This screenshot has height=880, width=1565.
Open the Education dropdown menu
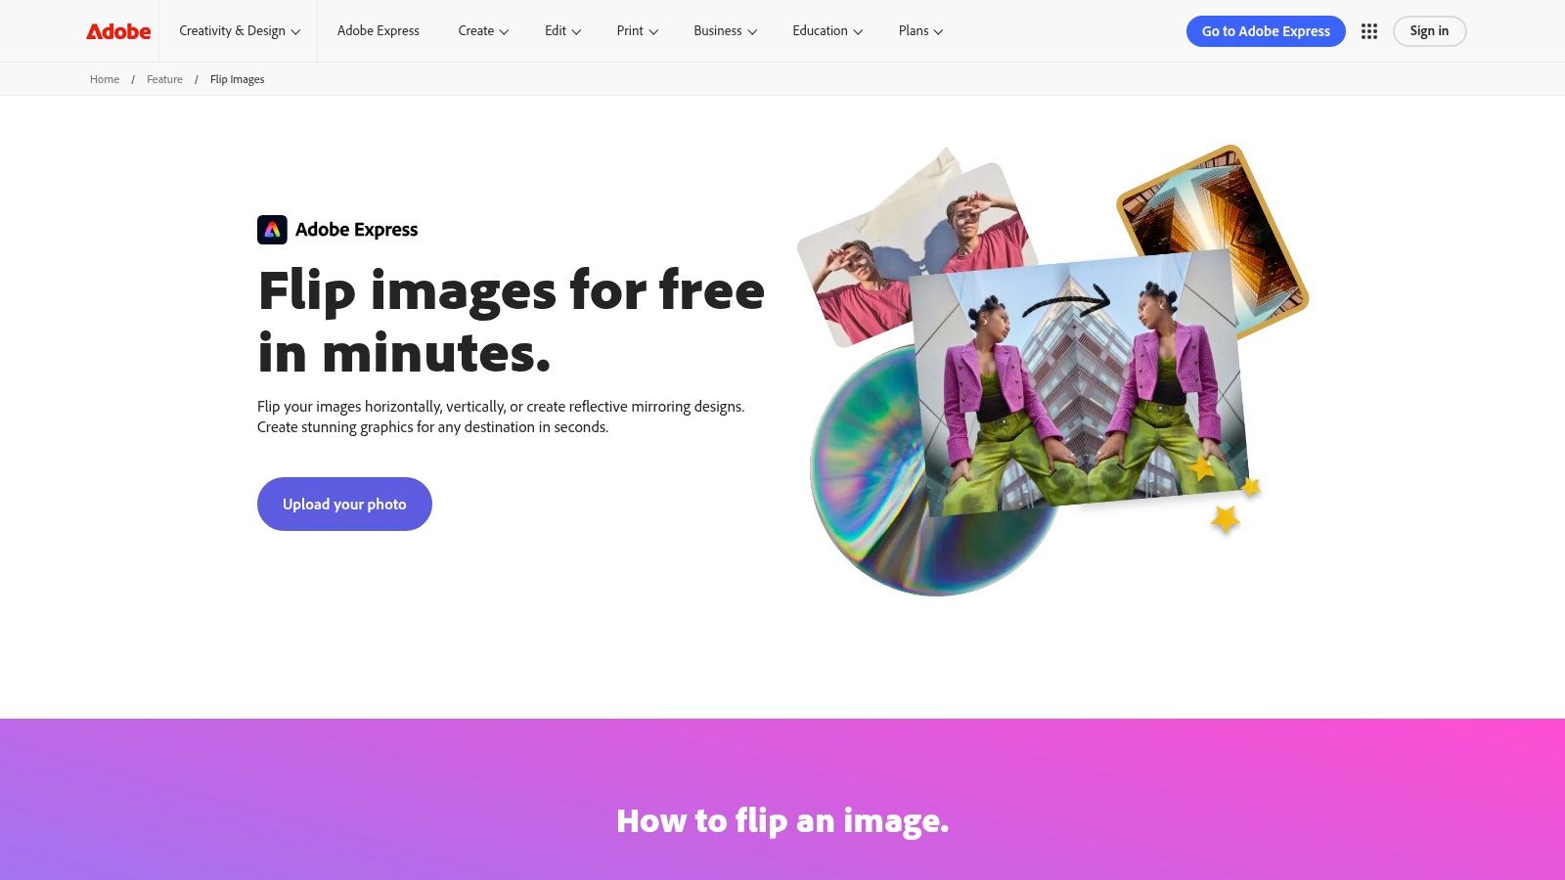point(827,31)
